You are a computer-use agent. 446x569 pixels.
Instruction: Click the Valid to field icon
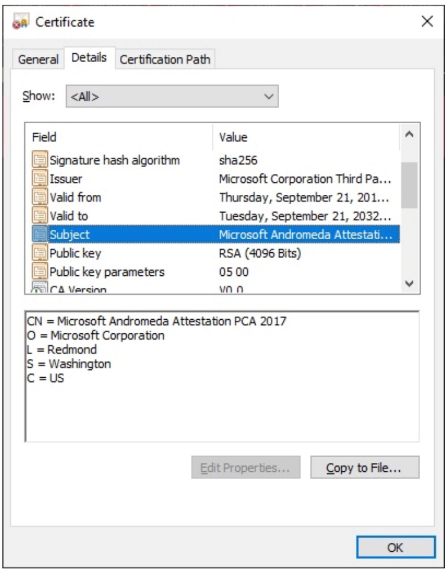(40, 216)
